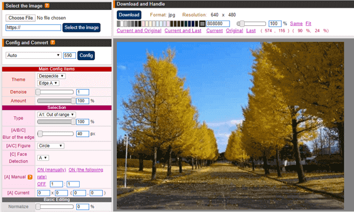The width and height of the screenshot is (354, 212).
Task: Click the Amount percent field
Action: coord(83,101)
